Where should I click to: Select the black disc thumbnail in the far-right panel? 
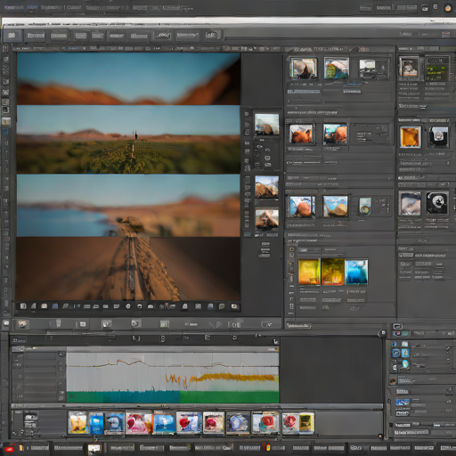436,203
